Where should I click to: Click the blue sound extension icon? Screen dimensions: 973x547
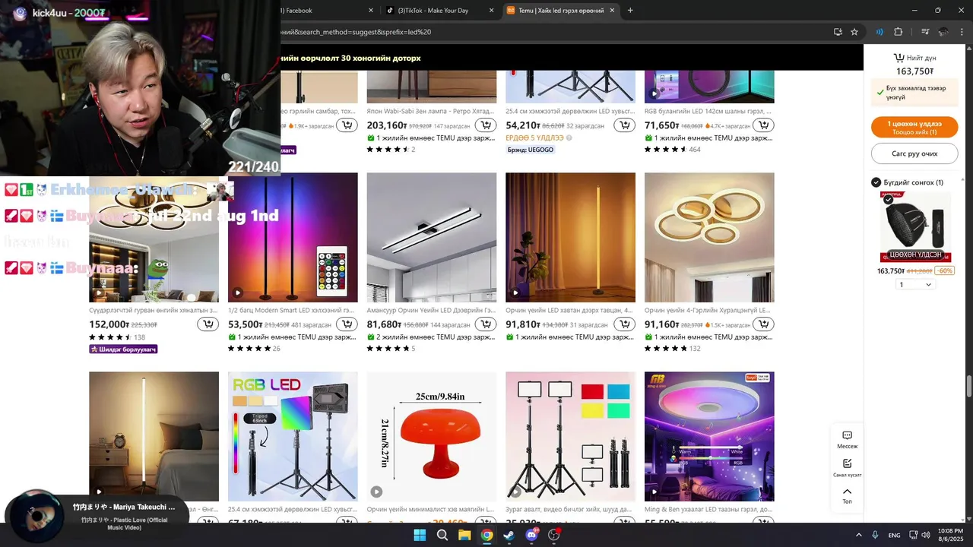(x=880, y=32)
